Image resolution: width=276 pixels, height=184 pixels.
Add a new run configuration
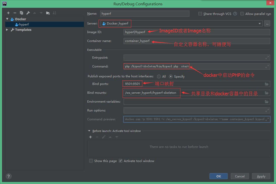[8, 13]
